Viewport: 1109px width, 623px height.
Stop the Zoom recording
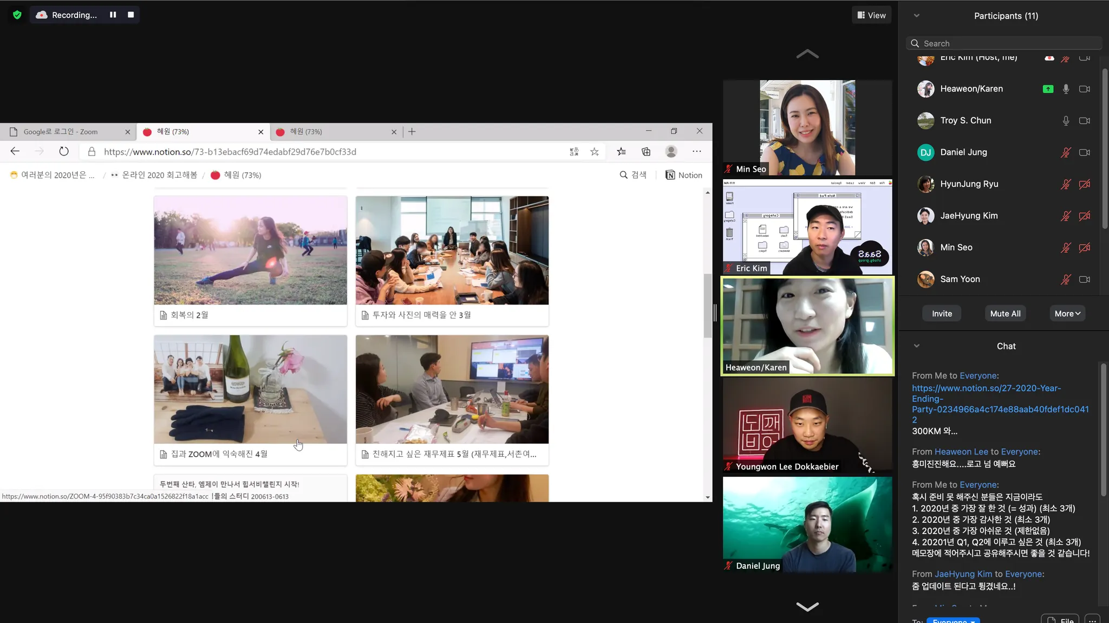(131, 15)
